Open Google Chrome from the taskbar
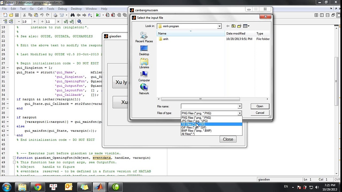Screen dimensions: 342x192 [x=38, y=187]
